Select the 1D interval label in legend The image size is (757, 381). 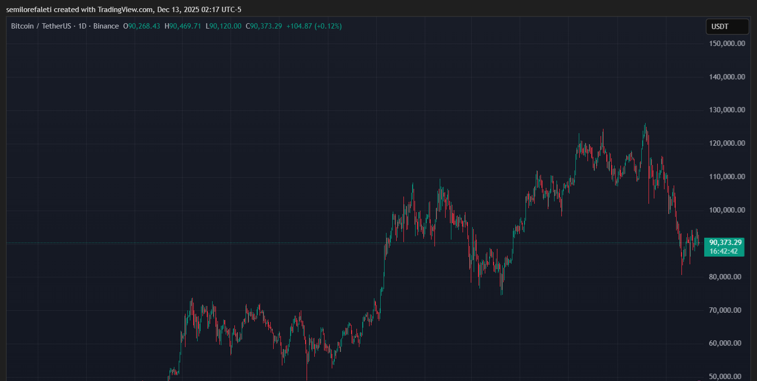[82, 26]
